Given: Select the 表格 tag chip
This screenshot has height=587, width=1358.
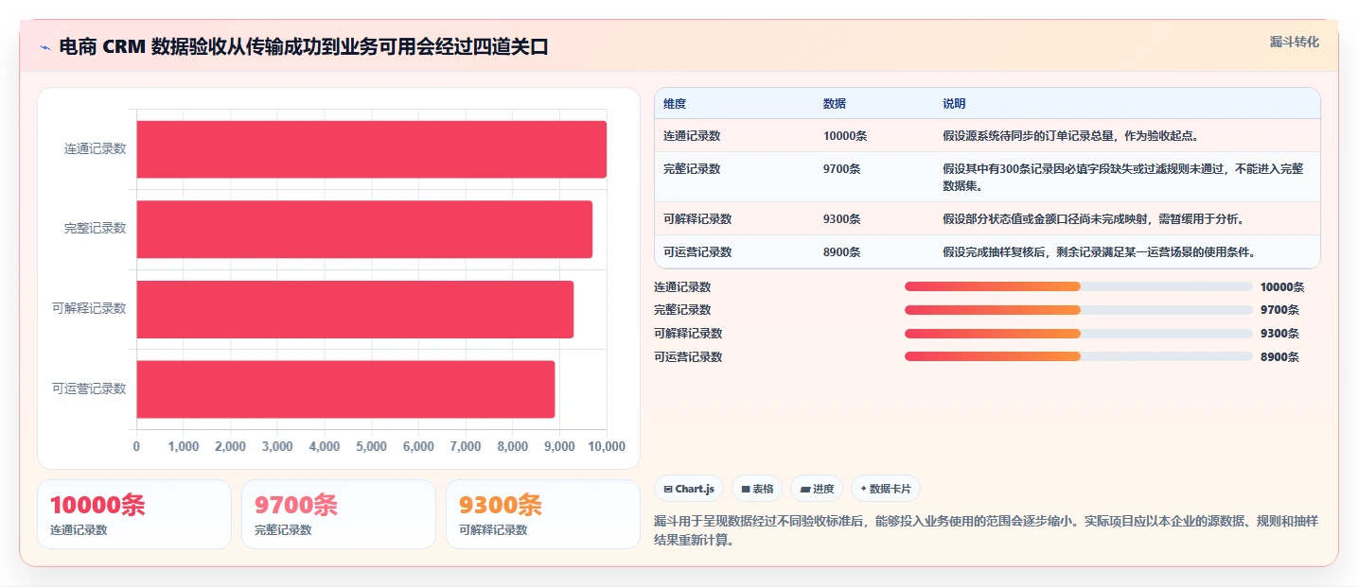Looking at the screenshot, I should 757,489.
